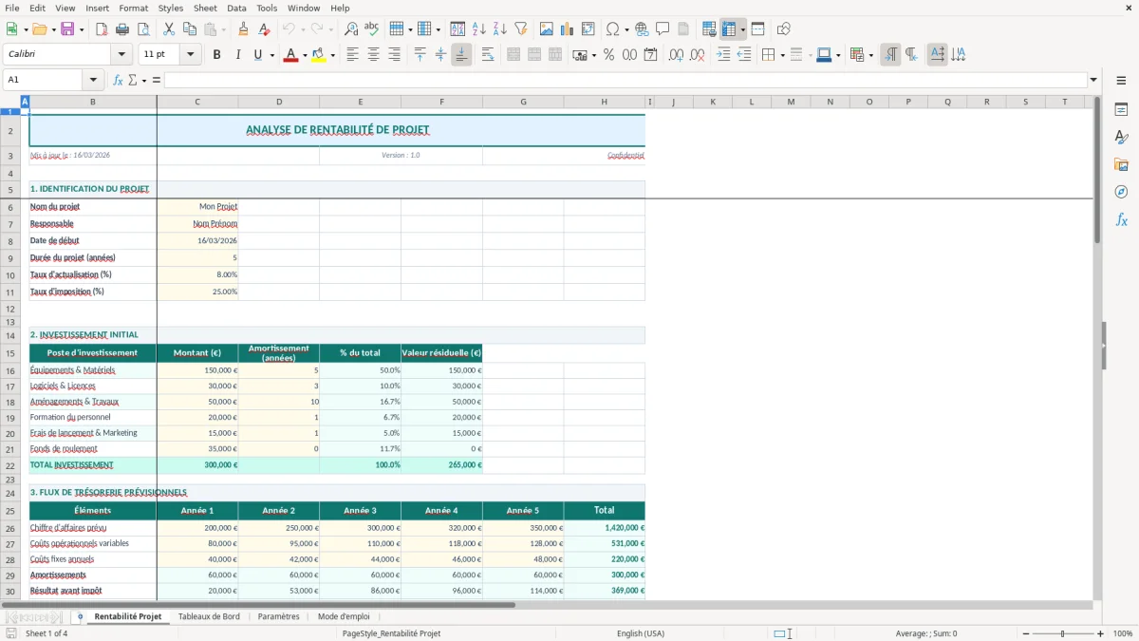Toggle underline formatting
This screenshot has width=1139, height=641.
pos(257,55)
